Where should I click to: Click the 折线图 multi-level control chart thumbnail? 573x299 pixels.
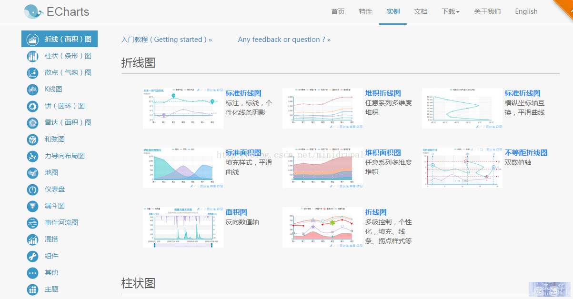322,227
